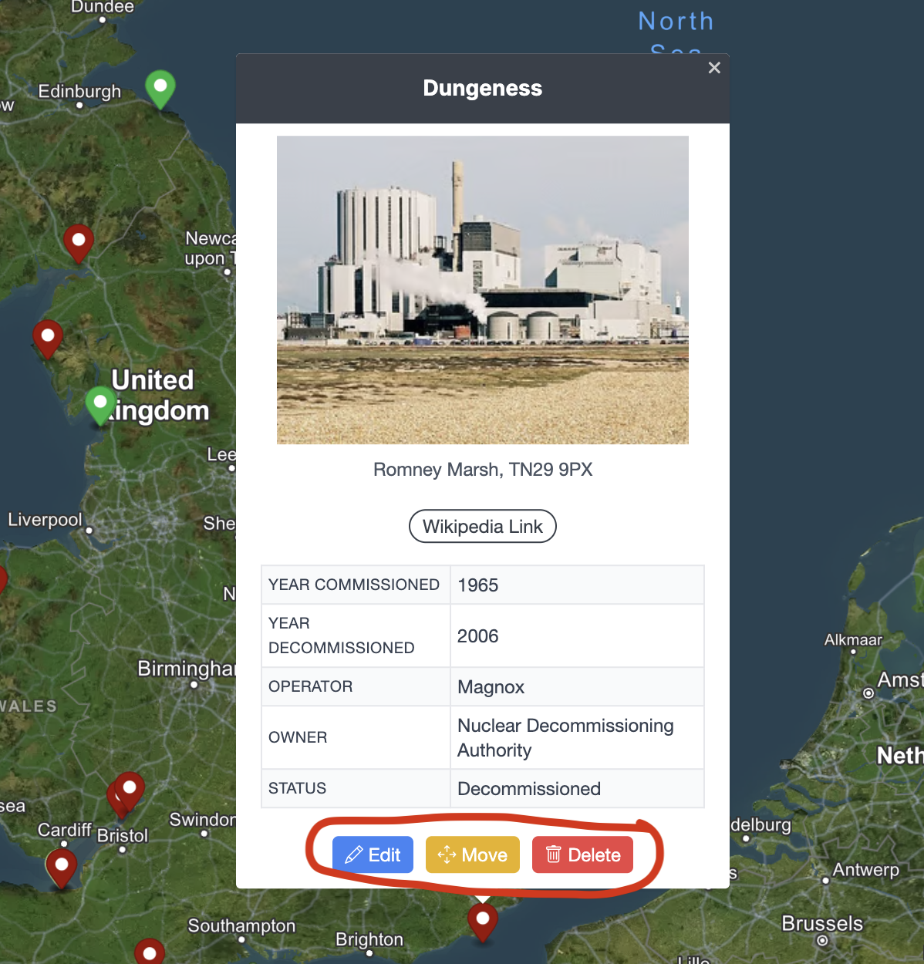The height and width of the screenshot is (964, 924).
Task: Click the Nuclear Decommissioning Authority owner cell
Action: coord(565,738)
